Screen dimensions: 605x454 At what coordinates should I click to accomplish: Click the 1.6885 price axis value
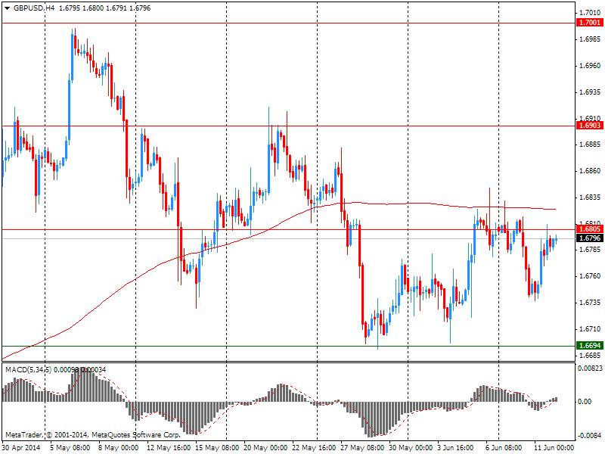click(590, 145)
